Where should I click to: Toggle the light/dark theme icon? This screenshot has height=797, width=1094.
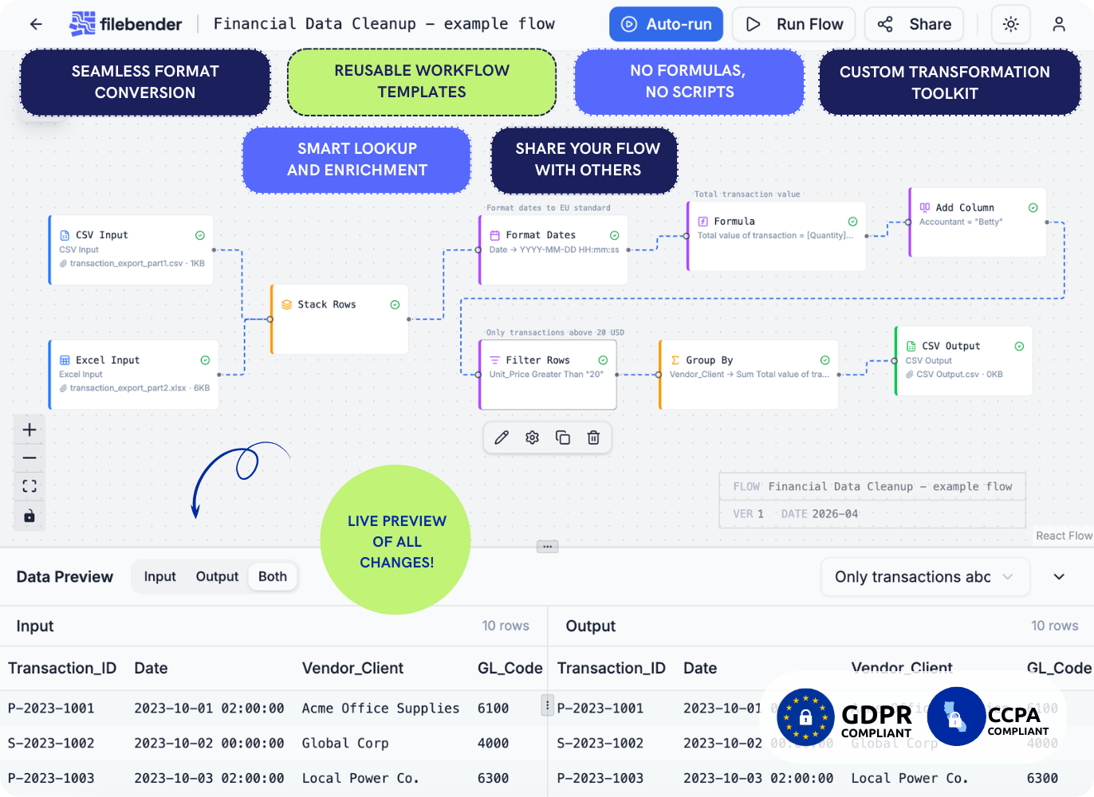point(1010,24)
